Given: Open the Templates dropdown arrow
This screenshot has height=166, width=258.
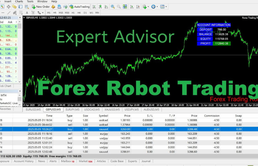Looking at the screenshot, I should (166, 7).
